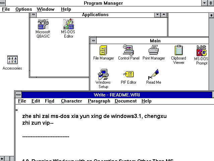Open the Clipboard Viewer icon
Viewport: 214px width, 161px height.
point(178,50)
